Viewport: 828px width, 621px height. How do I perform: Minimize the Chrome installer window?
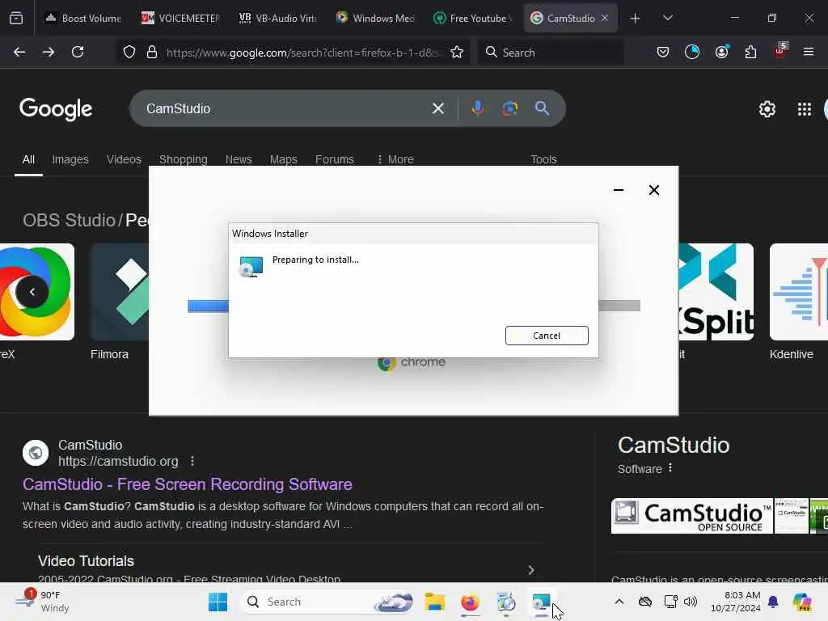click(x=619, y=190)
